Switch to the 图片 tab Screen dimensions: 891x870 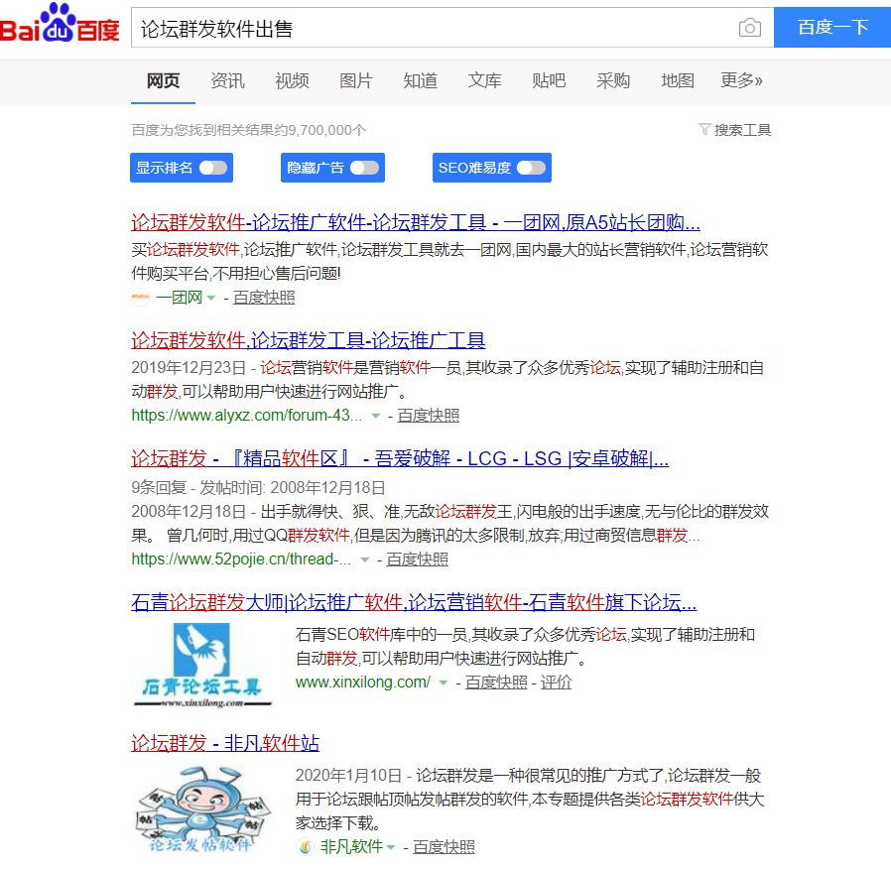click(x=356, y=80)
